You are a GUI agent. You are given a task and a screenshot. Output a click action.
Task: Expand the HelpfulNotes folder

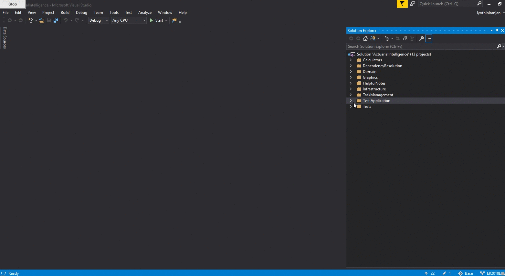[351, 83]
